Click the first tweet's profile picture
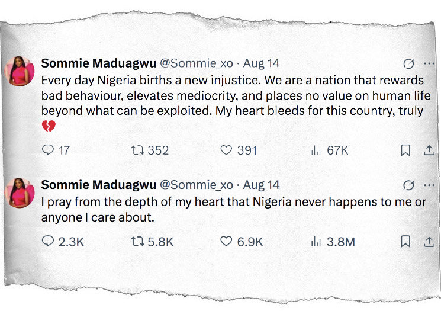 tap(20, 72)
